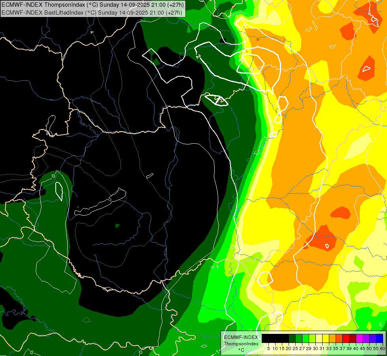Select the blue 55-60 legend swatch
Viewport: 387px width, 356px height.
click(x=379, y=338)
